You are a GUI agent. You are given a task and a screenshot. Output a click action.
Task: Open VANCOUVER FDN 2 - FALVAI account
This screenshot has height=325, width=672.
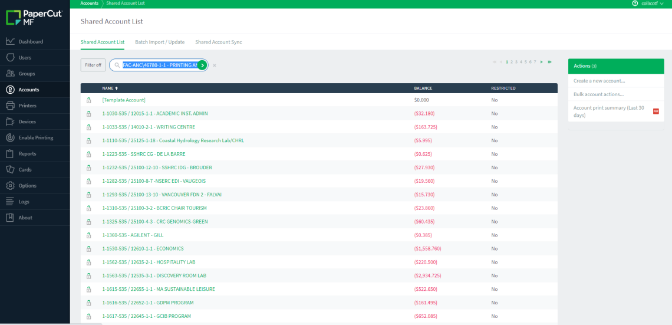[x=162, y=195]
